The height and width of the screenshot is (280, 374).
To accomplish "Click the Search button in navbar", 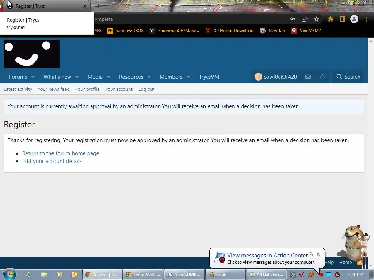I will [x=348, y=77].
